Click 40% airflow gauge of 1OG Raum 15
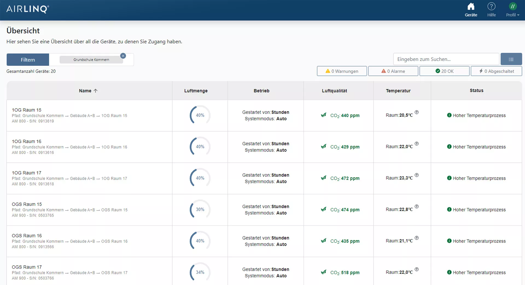This screenshot has width=525, height=285. (200, 115)
